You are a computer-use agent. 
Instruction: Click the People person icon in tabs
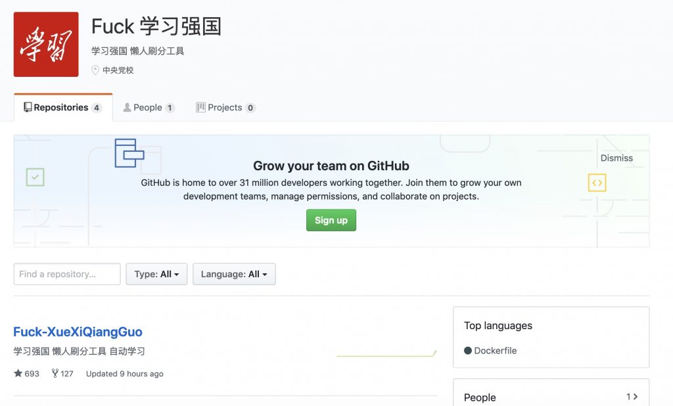[127, 107]
